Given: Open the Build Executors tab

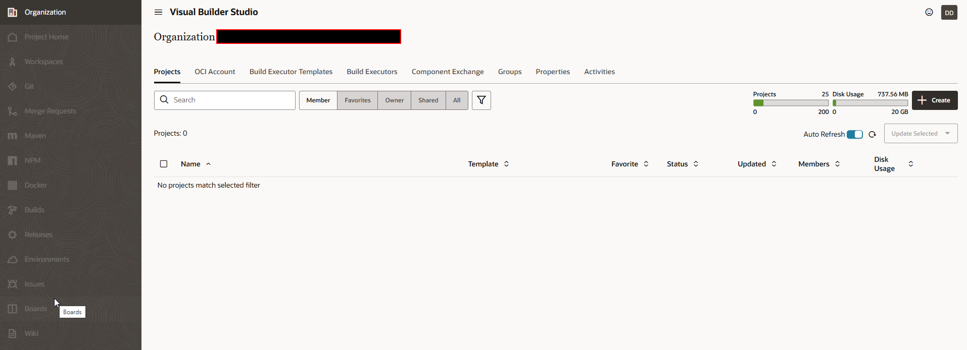Looking at the screenshot, I should click(x=372, y=72).
